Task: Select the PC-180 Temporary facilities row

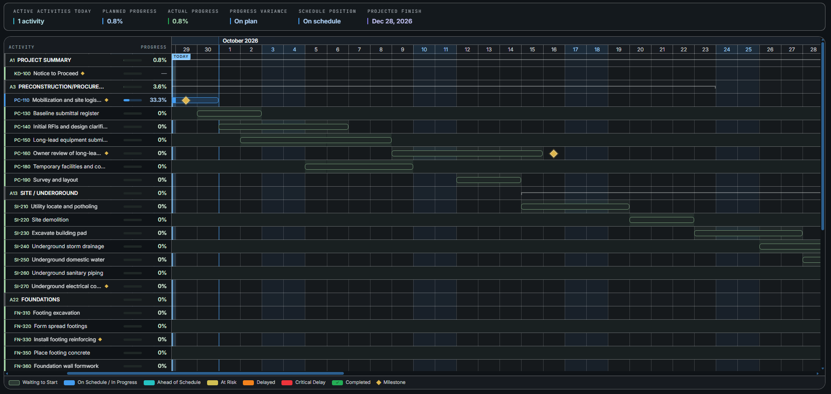Action: (88, 166)
